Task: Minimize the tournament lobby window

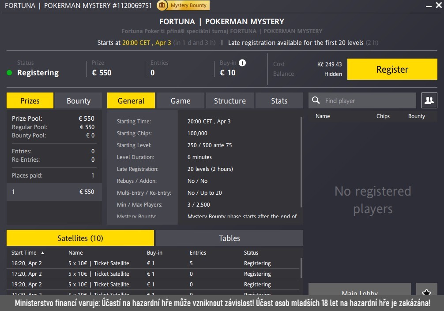Action: click(x=427, y=6)
